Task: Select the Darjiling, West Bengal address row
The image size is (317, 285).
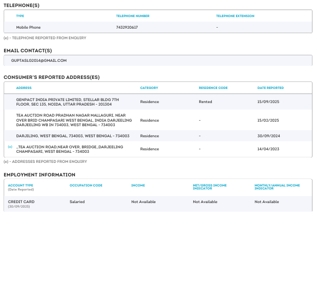Action: point(72,136)
